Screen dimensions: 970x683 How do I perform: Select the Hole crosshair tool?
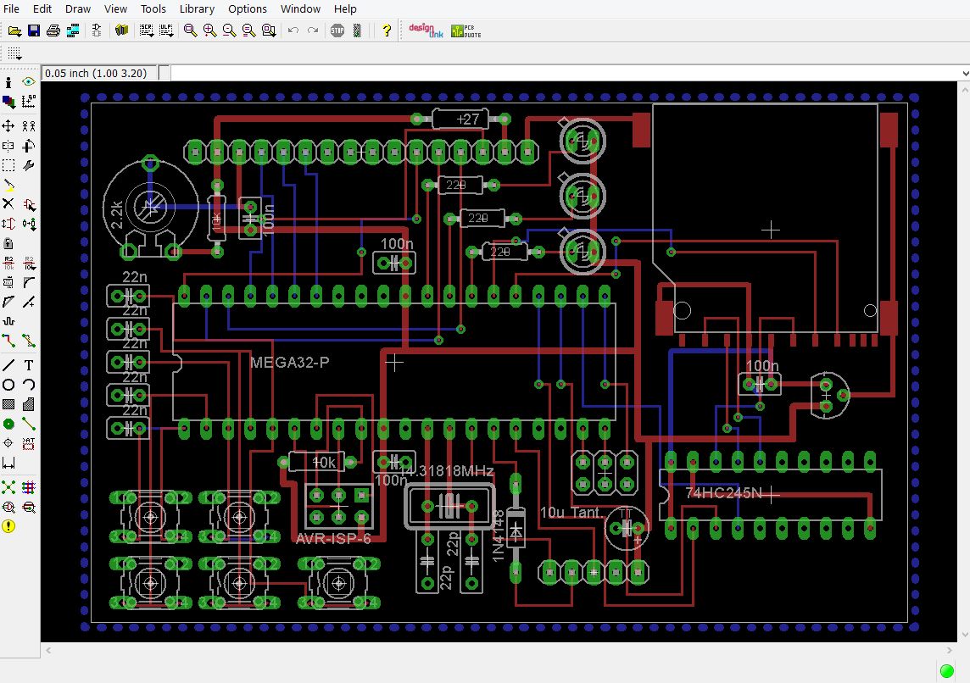pyautogui.click(x=8, y=443)
